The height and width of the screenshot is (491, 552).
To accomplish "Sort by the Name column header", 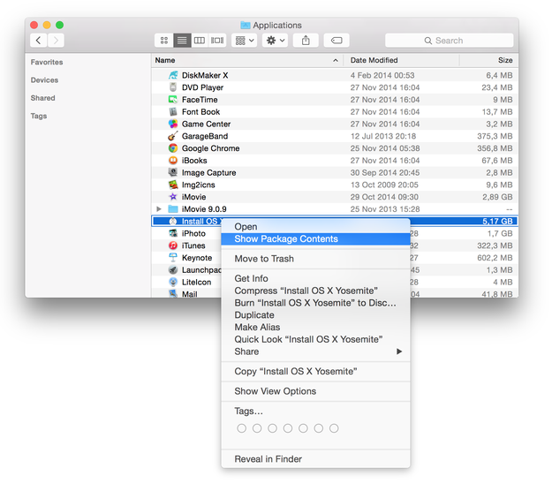I will [x=247, y=61].
